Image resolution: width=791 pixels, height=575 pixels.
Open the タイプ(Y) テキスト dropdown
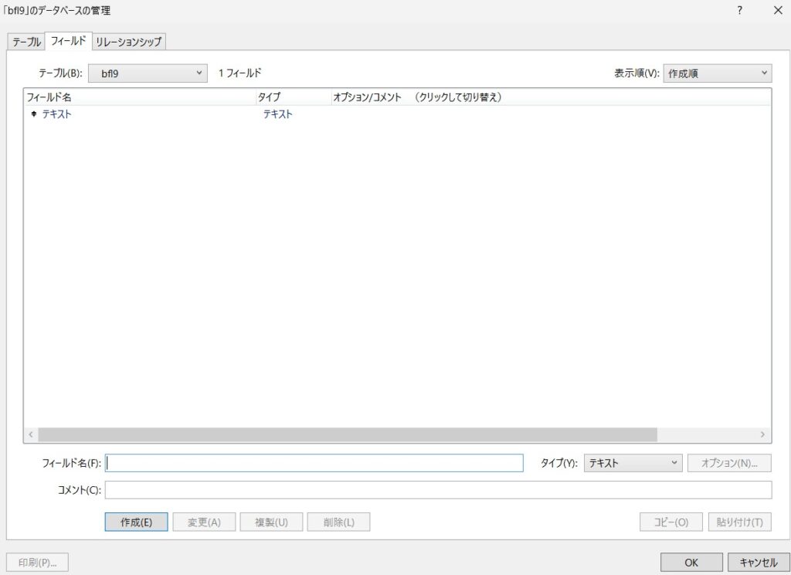click(x=633, y=463)
